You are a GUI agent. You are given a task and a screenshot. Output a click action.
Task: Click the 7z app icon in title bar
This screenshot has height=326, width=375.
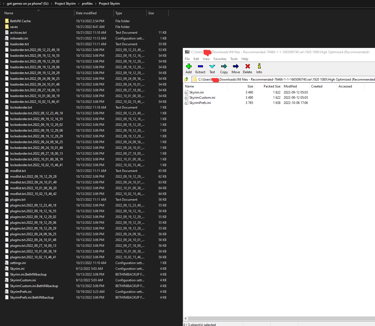tap(187, 52)
